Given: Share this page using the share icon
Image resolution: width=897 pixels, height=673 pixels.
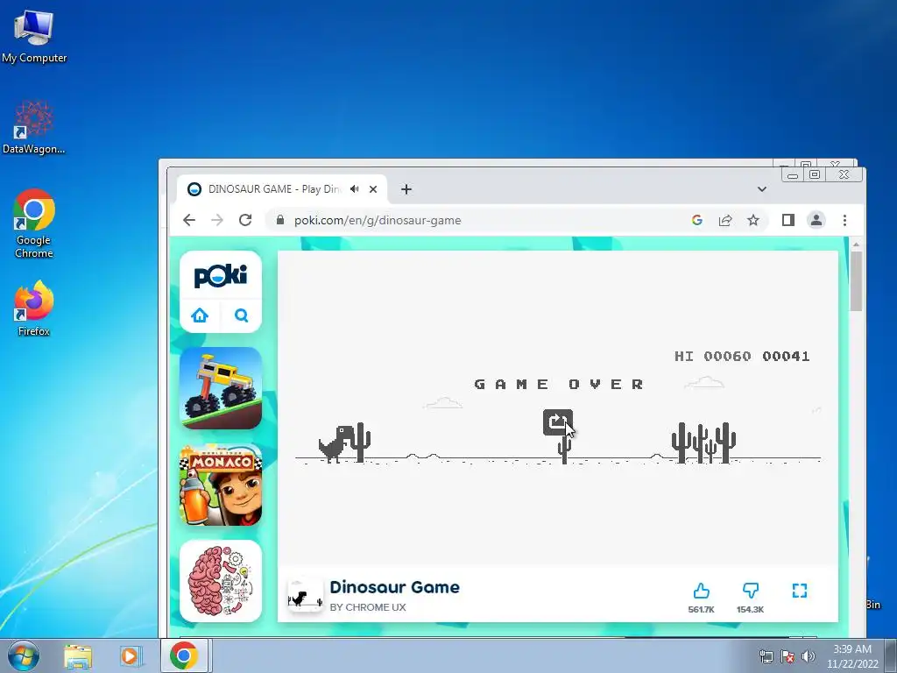Looking at the screenshot, I should (x=725, y=220).
